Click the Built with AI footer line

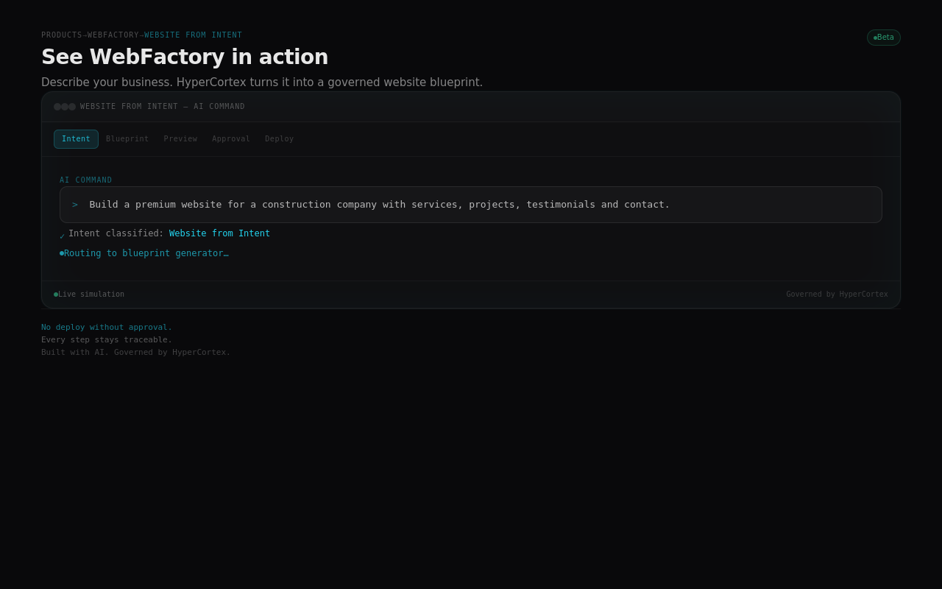pyautogui.click(x=136, y=353)
